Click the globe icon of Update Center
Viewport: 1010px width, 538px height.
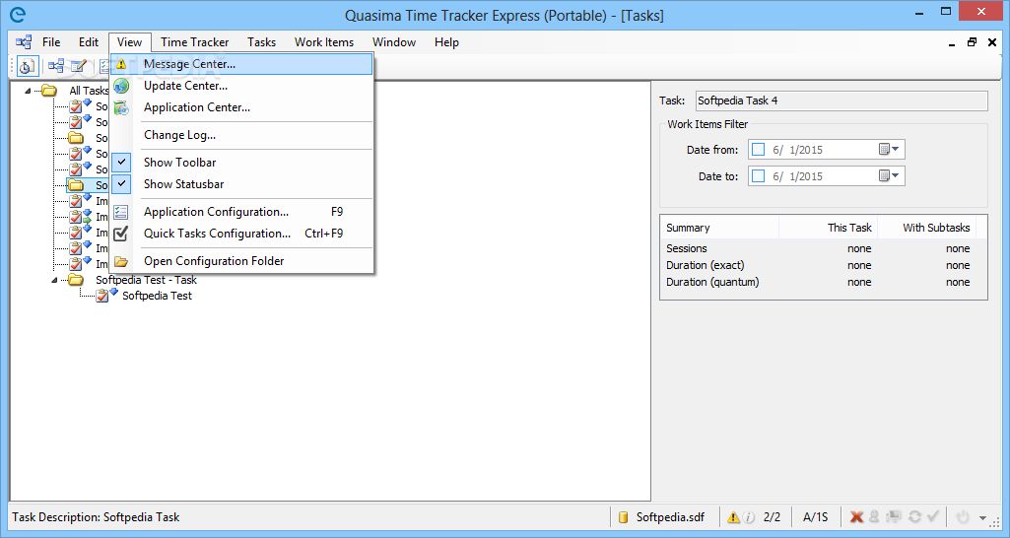(121, 86)
